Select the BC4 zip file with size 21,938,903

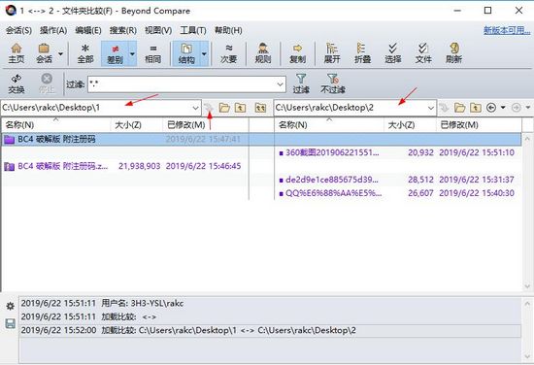click(x=125, y=166)
